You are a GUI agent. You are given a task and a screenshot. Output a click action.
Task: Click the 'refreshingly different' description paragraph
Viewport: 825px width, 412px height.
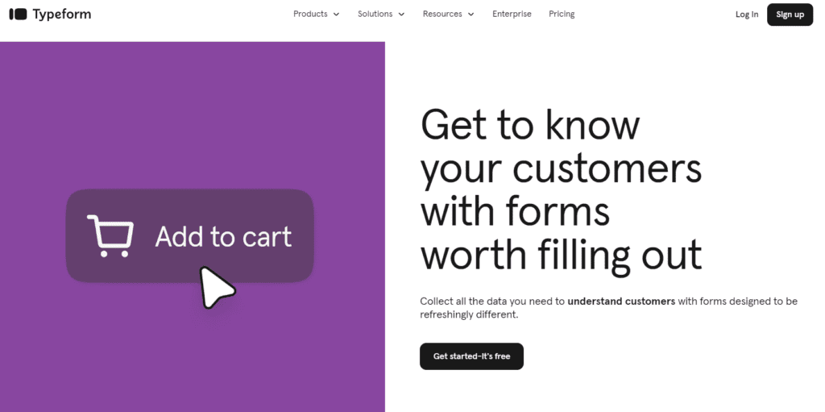(469, 314)
